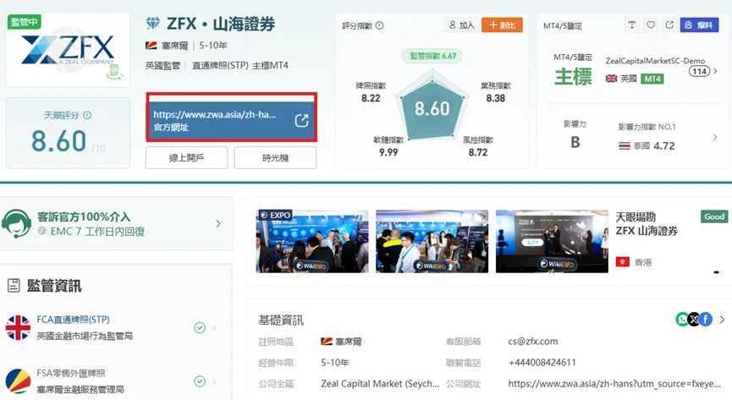Click the 監管中 green status tag

click(25, 22)
